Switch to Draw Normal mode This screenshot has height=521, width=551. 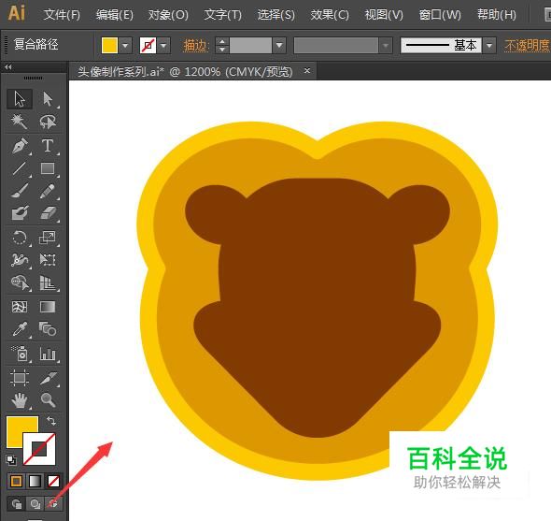click(x=16, y=504)
